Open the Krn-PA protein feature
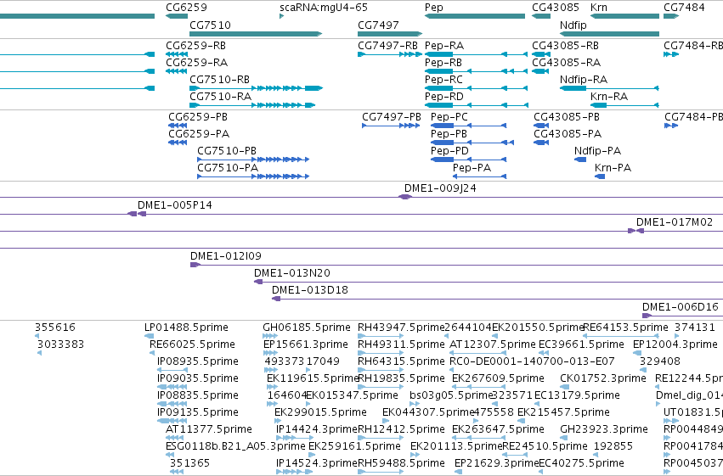 (x=600, y=176)
